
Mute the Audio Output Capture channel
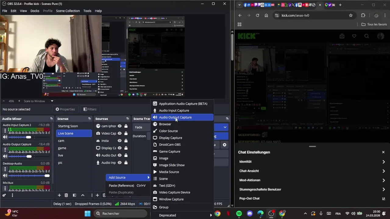5,156
